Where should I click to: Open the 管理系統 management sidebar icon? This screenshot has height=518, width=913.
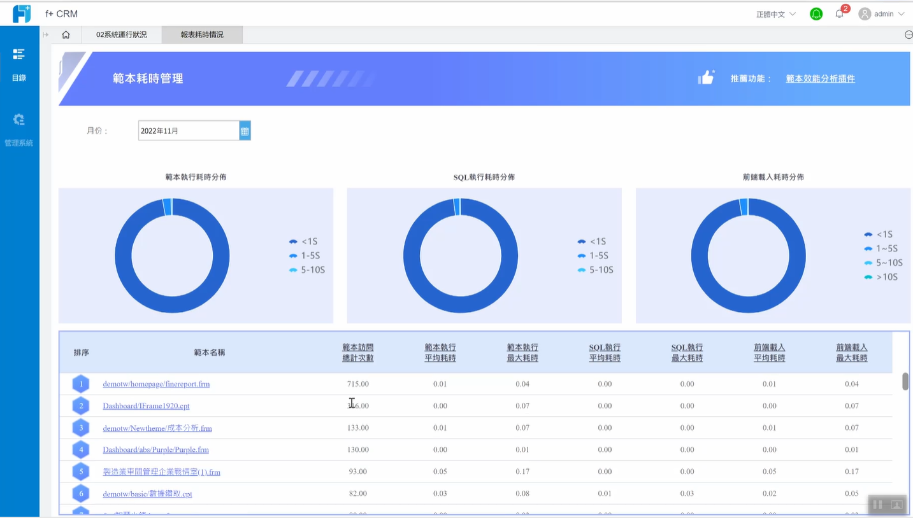19,119
